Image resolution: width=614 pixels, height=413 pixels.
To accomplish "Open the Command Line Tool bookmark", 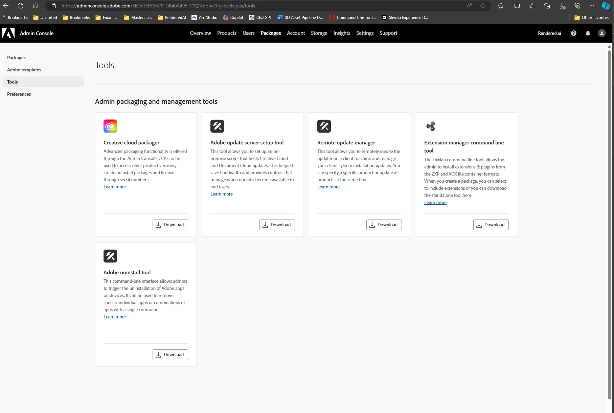I will tap(353, 18).
